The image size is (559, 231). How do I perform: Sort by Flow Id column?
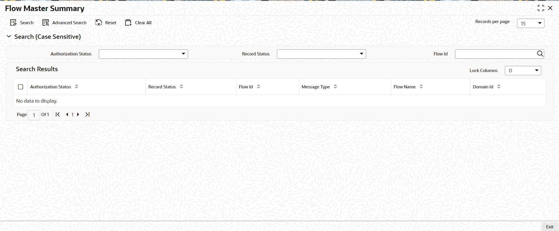pyautogui.click(x=258, y=87)
